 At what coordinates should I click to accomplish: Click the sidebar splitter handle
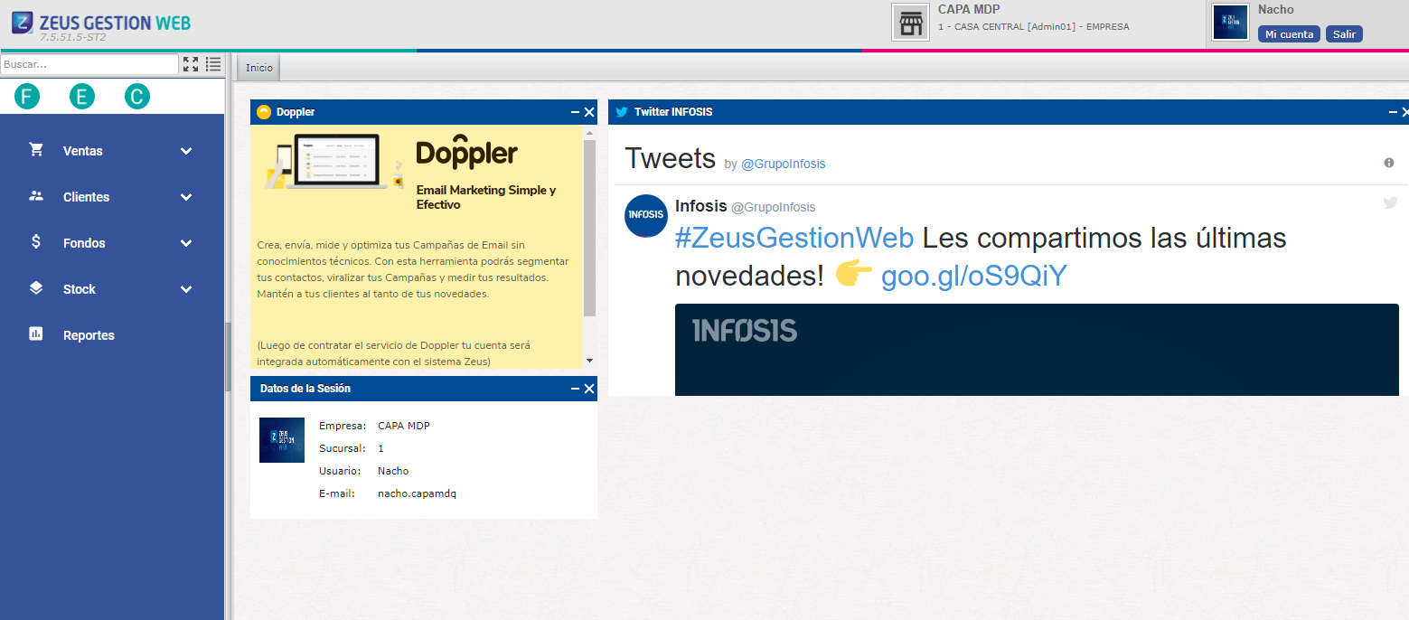(229, 357)
